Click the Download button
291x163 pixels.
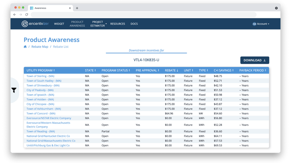[255, 60]
